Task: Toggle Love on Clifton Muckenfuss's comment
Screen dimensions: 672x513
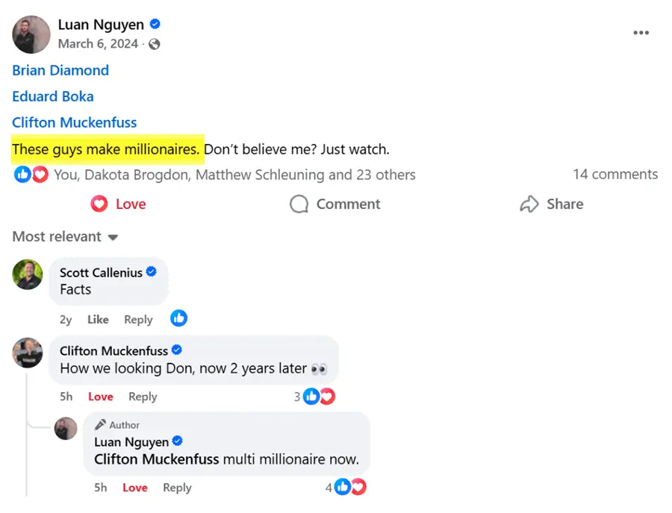Action: tap(101, 397)
